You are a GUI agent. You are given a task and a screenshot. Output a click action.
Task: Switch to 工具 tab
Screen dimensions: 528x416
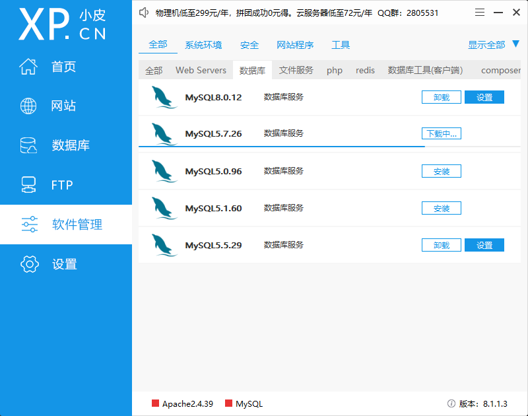pos(341,45)
